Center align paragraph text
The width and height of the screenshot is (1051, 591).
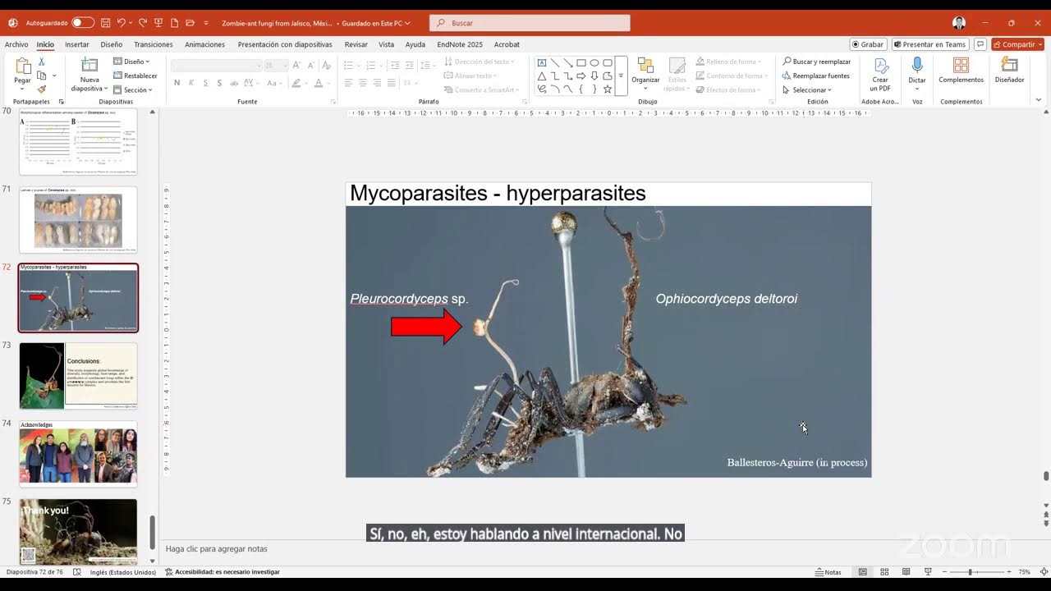pos(362,83)
